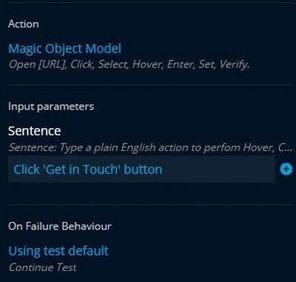Click the On Failure Behaviour heading
Image resolution: width=296 pixels, height=282 pixels.
[x=60, y=226]
